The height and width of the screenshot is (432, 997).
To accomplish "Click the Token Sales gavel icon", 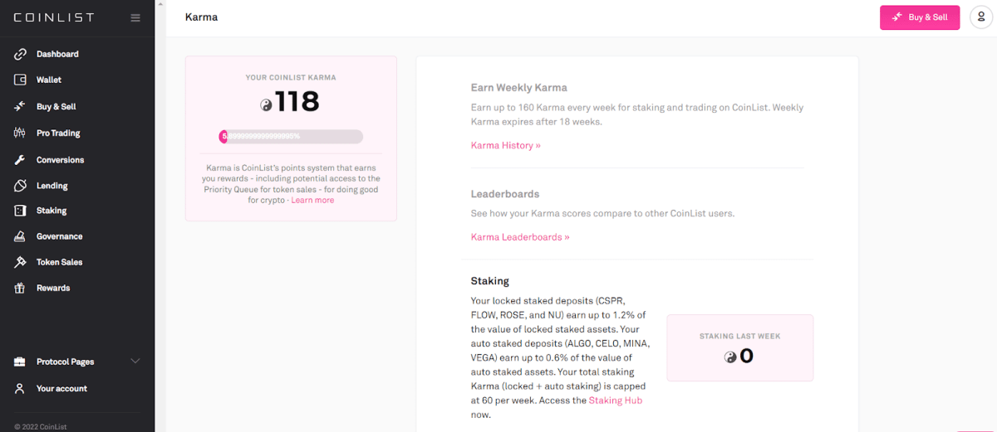I will pyautogui.click(x=20, y=262).
